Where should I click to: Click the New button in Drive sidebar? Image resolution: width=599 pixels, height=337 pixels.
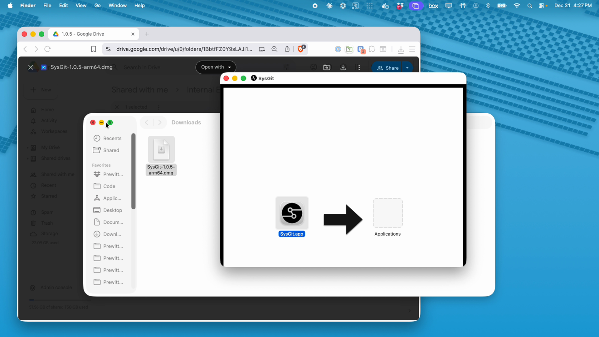coord(41,90)
